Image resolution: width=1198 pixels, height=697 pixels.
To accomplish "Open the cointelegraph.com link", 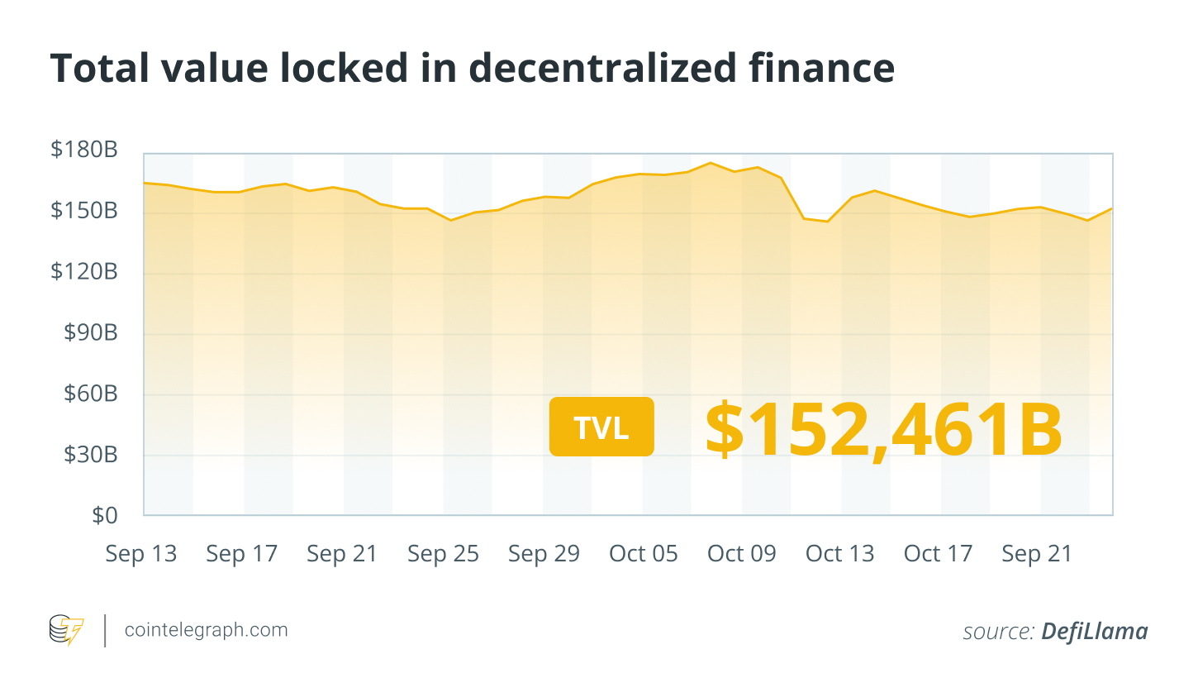I will pyautogui.click(x=206, y=630).
